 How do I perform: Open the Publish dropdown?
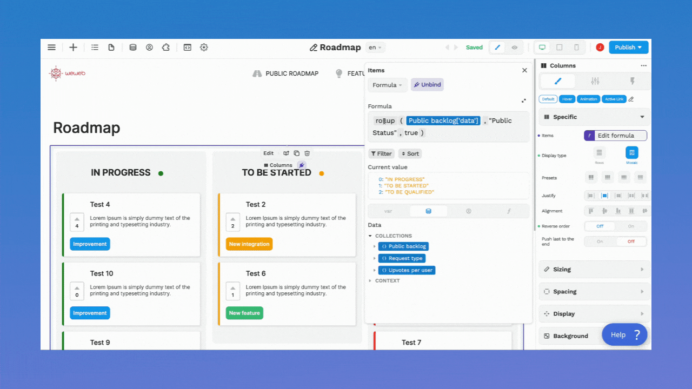click(628, 48)
